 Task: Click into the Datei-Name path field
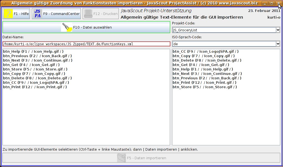click(x=86, y=44)
